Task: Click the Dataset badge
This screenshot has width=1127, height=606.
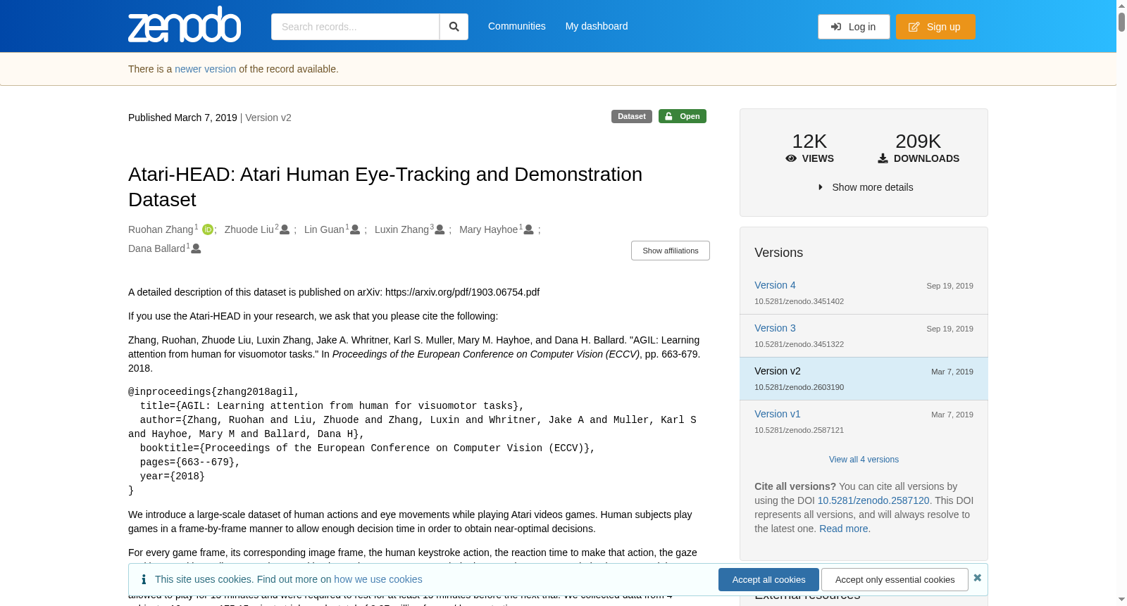Action: (632, 116)
